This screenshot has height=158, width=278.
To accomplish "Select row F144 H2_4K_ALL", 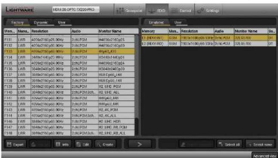I will pos(69,115).
